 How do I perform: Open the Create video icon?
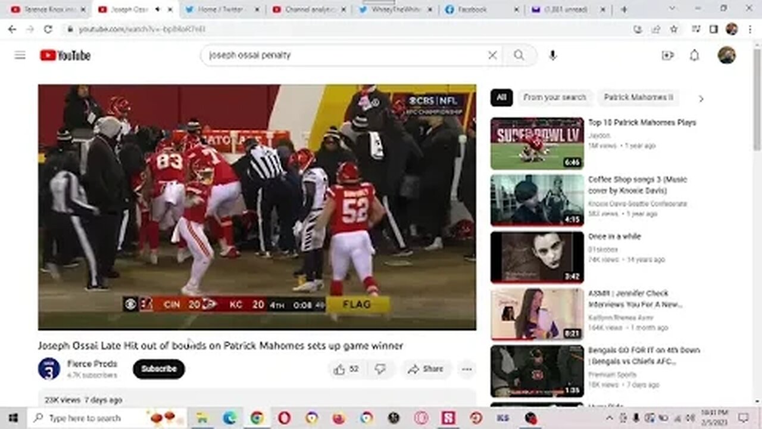tap(667, 55)
